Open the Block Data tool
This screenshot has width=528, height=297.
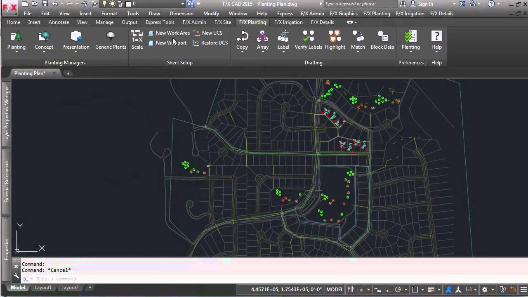382,40
